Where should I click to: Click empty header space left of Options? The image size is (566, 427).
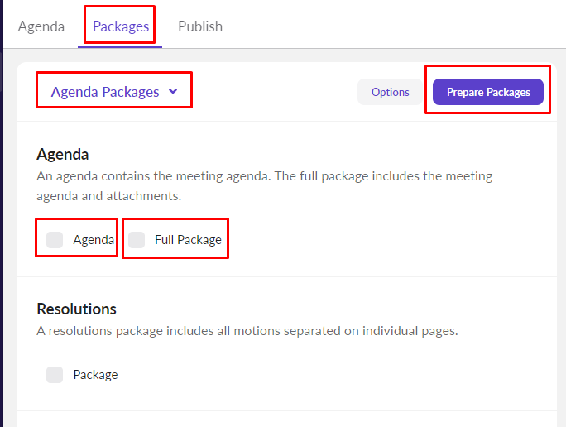click(x=273, y=92)
